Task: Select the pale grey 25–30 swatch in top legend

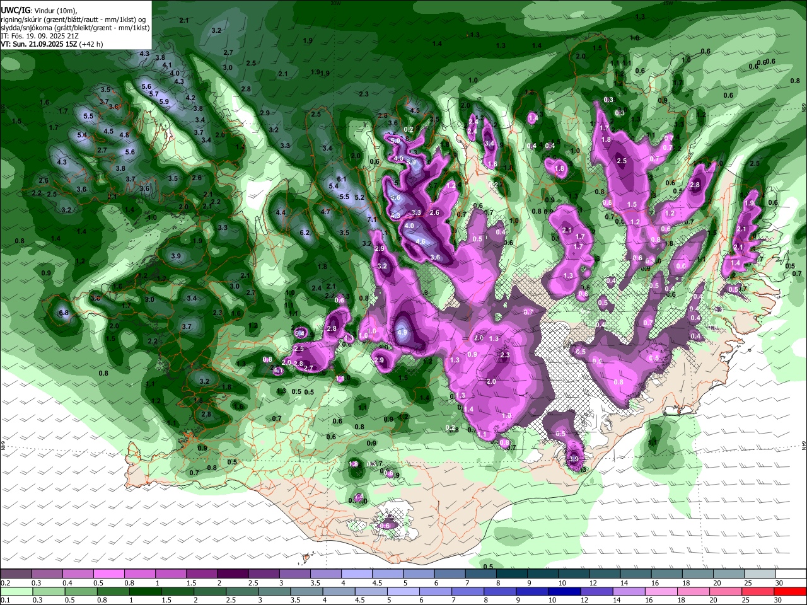Action: (760, 574)
